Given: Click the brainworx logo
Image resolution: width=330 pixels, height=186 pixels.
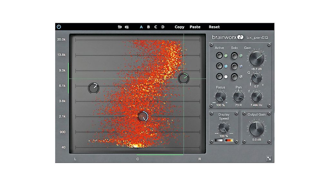Looking at the screenshot, I should [x=228, y=37].
